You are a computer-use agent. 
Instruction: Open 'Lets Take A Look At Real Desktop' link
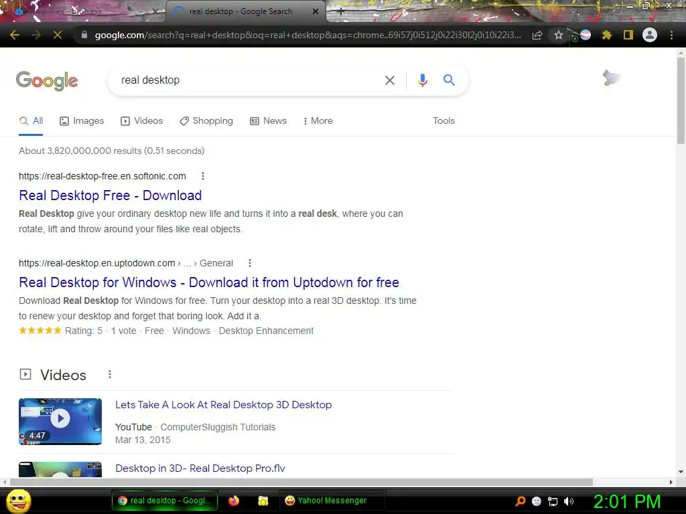pyautogui.click(x=223, y=405)
